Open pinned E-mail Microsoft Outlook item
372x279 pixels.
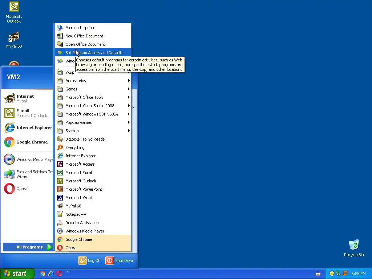[x=27, y=113]
